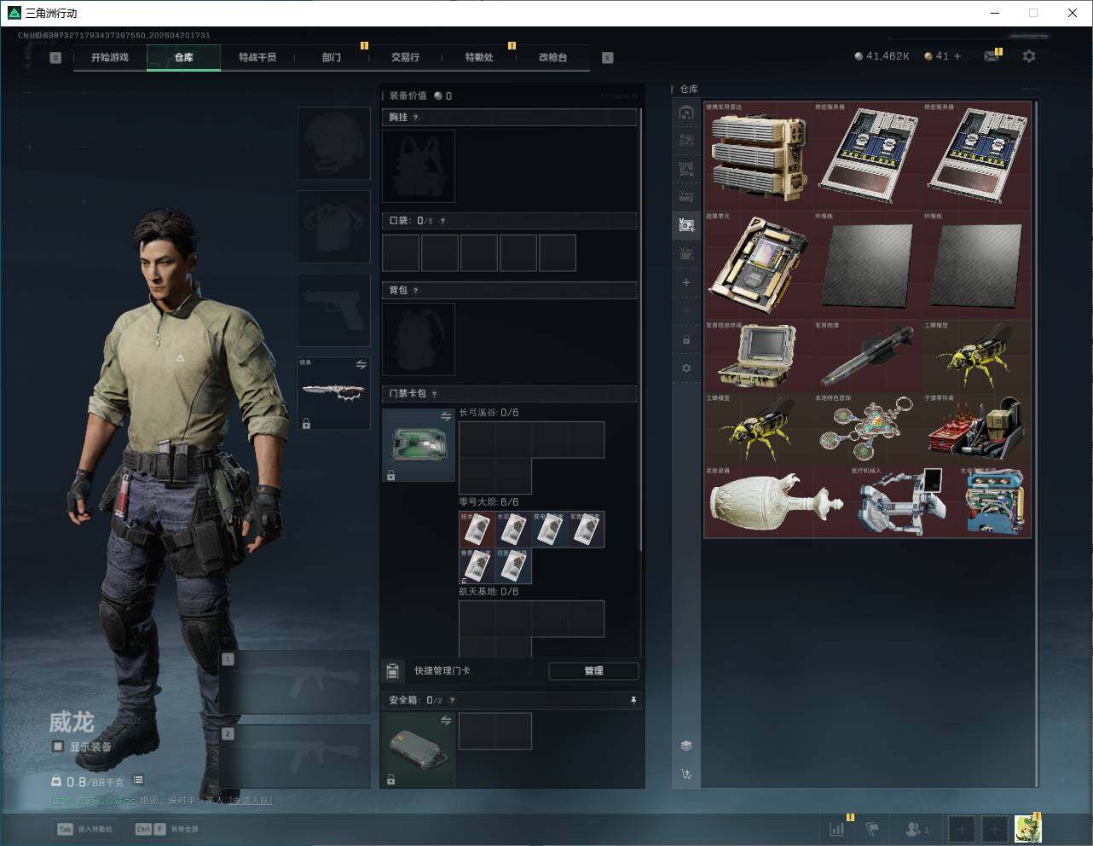Viewport: 1093px width, 846px height.
Task: Select the empty body armor slot
Action: [x=333, y=226]
